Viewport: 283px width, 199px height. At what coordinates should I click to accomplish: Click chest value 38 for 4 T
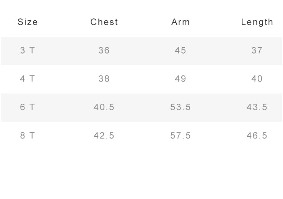coord(104,79)
